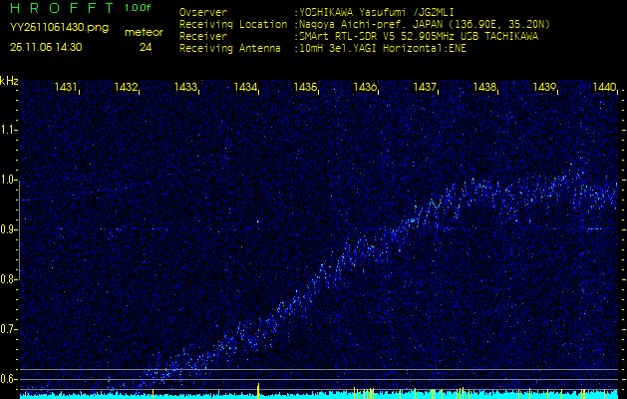
Task: Select the 1.0 frequency axis label
Action: 9,181
